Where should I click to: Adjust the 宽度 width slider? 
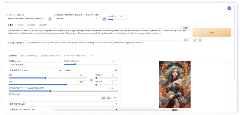(x=48, y=78)
